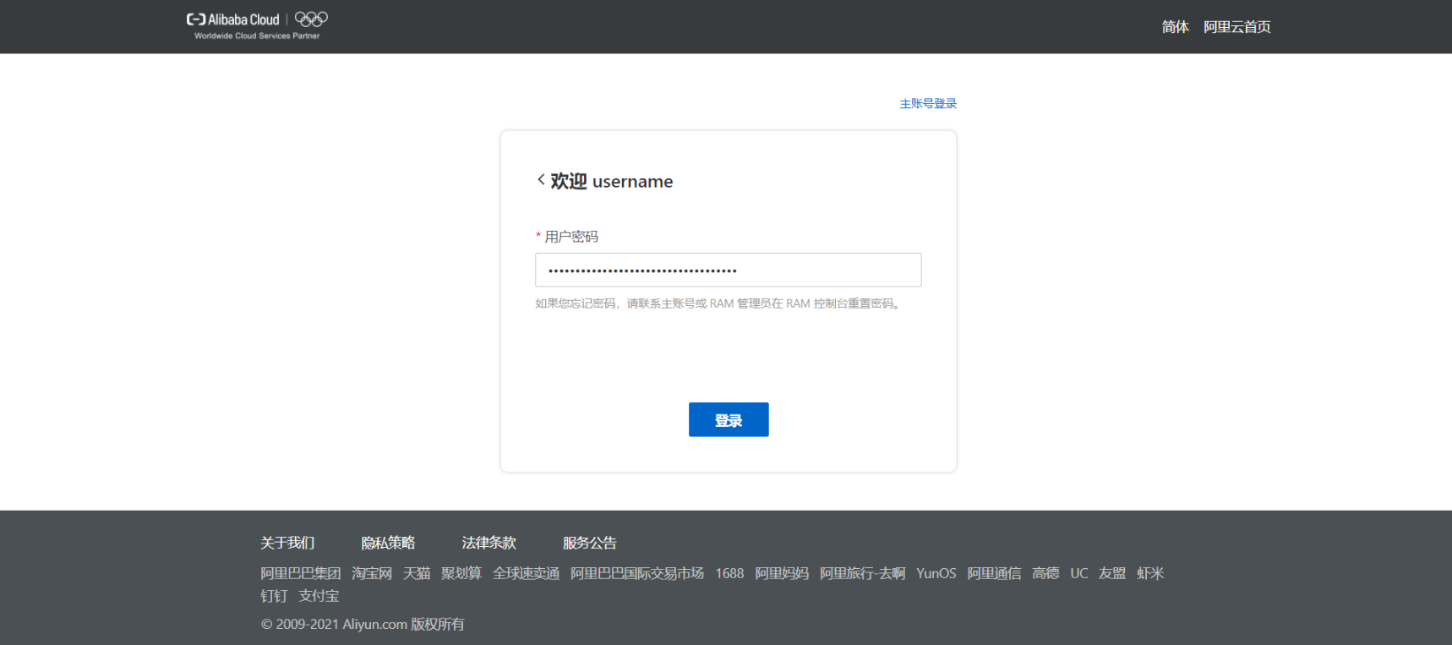Screen dimensions: 1452x645
Task: Open 隐私策略 in the footer
Action: 388,543
